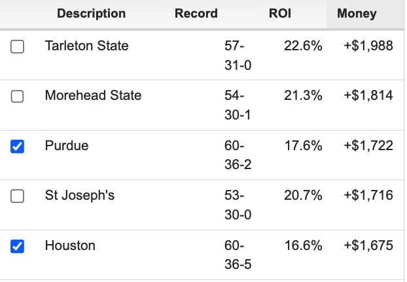Sort table by Money header
The width and height of the screenshot is (407, 282).
tap(357, 14)
